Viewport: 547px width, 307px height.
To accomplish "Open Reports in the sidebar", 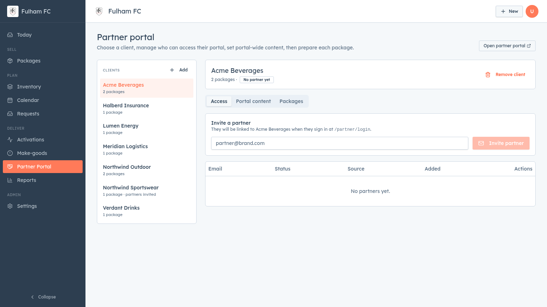I will click(43, 180).
